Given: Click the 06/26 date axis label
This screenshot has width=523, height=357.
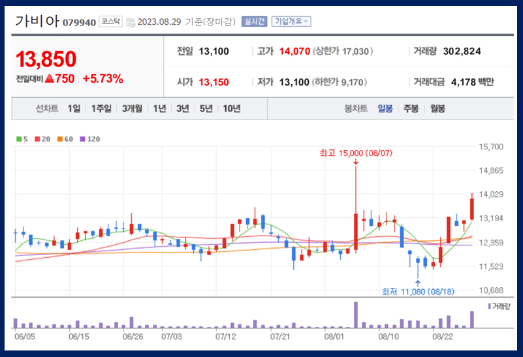Looking at the screenshot, I should coord(133,336).
